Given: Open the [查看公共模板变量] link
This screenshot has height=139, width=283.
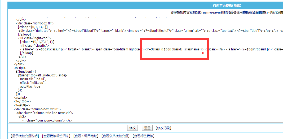Looking at the screenshot, I should coord(115,136).
